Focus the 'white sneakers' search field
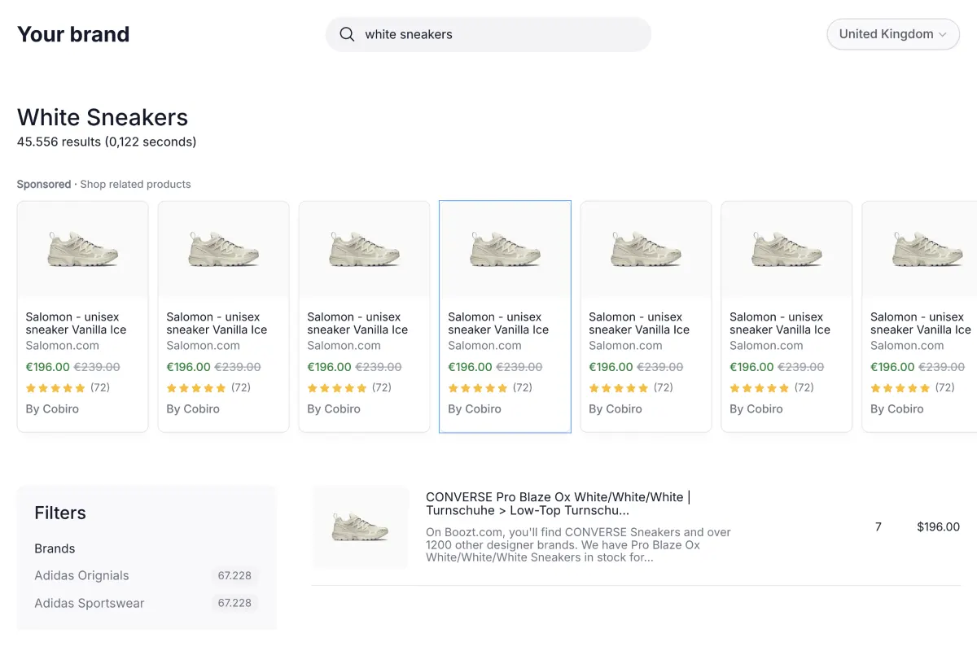Image resolution: width=977 pixels, height=655 pixels. (x=488, y=34)
